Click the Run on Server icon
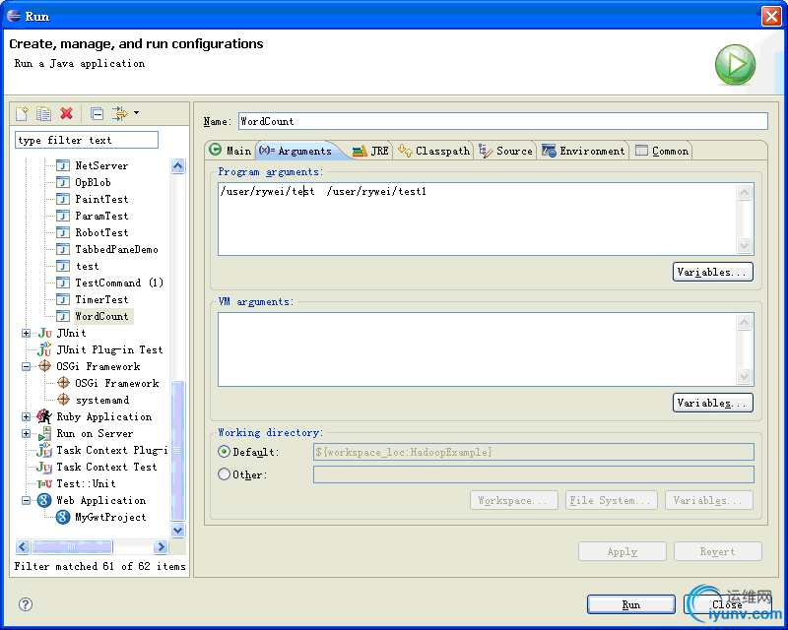The height and width of the screenshot is (630, 788). tap(44, 433)
